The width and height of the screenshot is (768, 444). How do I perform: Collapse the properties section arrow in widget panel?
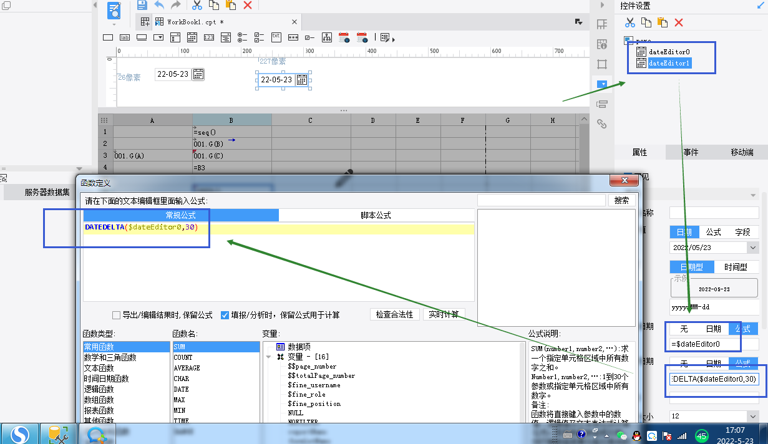click(753, 196)
